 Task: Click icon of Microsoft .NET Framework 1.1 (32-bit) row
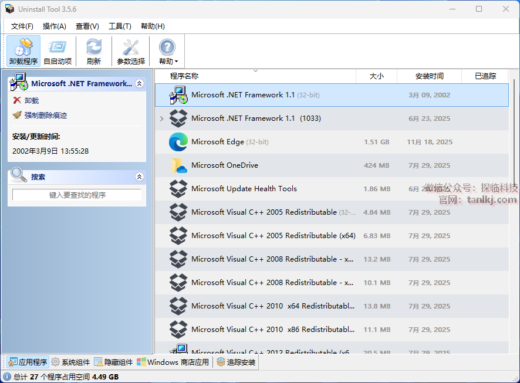tap(178, 95)
